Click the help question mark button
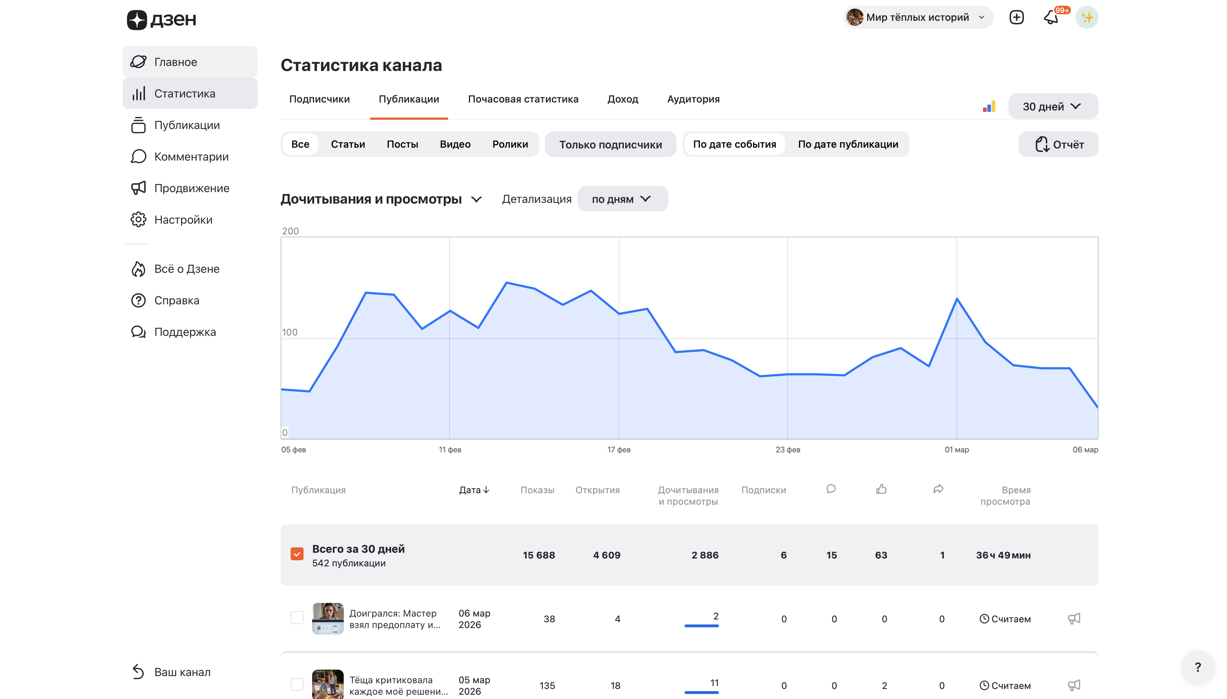The image size is (1227, 699). point(1198,667)
